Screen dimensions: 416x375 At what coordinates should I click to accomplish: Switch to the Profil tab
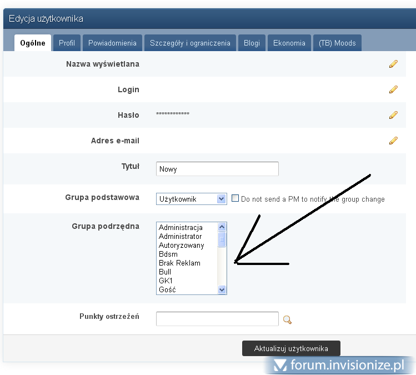click(x=67, y=43)
